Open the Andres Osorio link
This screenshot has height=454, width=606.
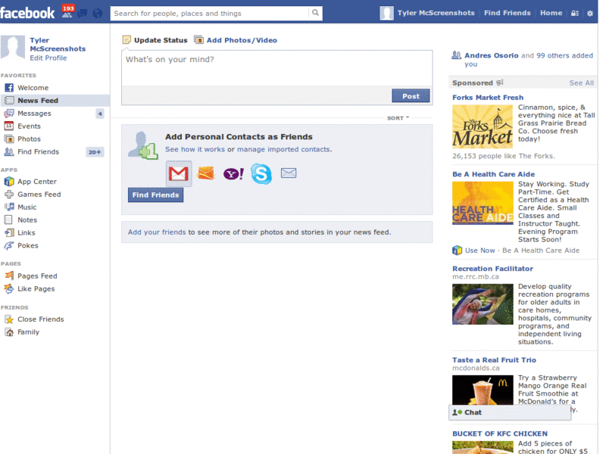491,55
